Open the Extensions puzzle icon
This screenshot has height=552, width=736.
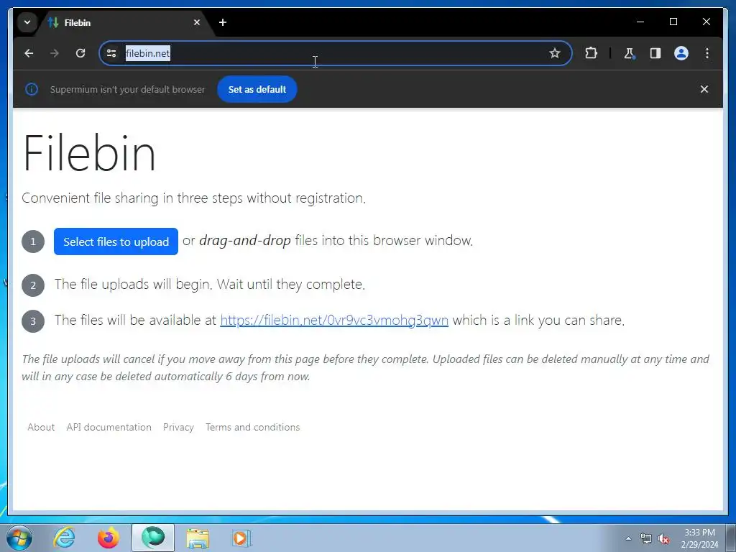coord(591,53)
